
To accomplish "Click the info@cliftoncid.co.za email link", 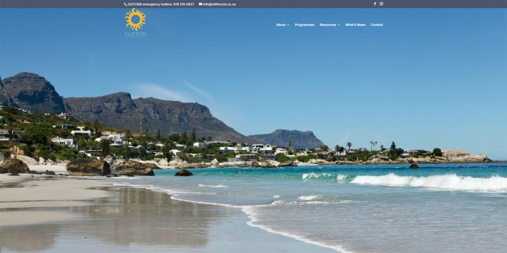I will pos(219,4).
